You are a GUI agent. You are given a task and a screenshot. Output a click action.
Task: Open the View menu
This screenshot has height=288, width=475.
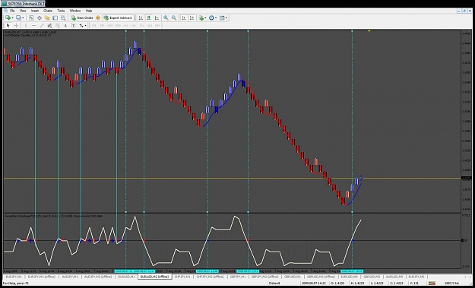(23, 11)
